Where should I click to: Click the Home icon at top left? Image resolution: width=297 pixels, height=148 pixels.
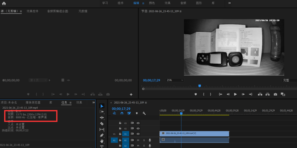coord(4,3)
